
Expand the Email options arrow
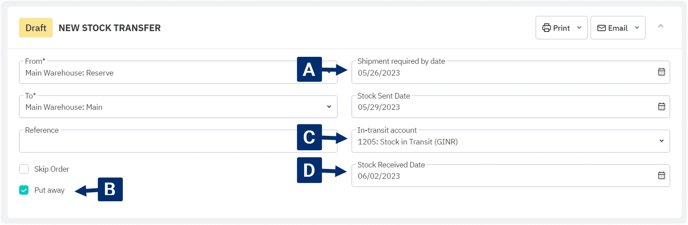point(637,28)
